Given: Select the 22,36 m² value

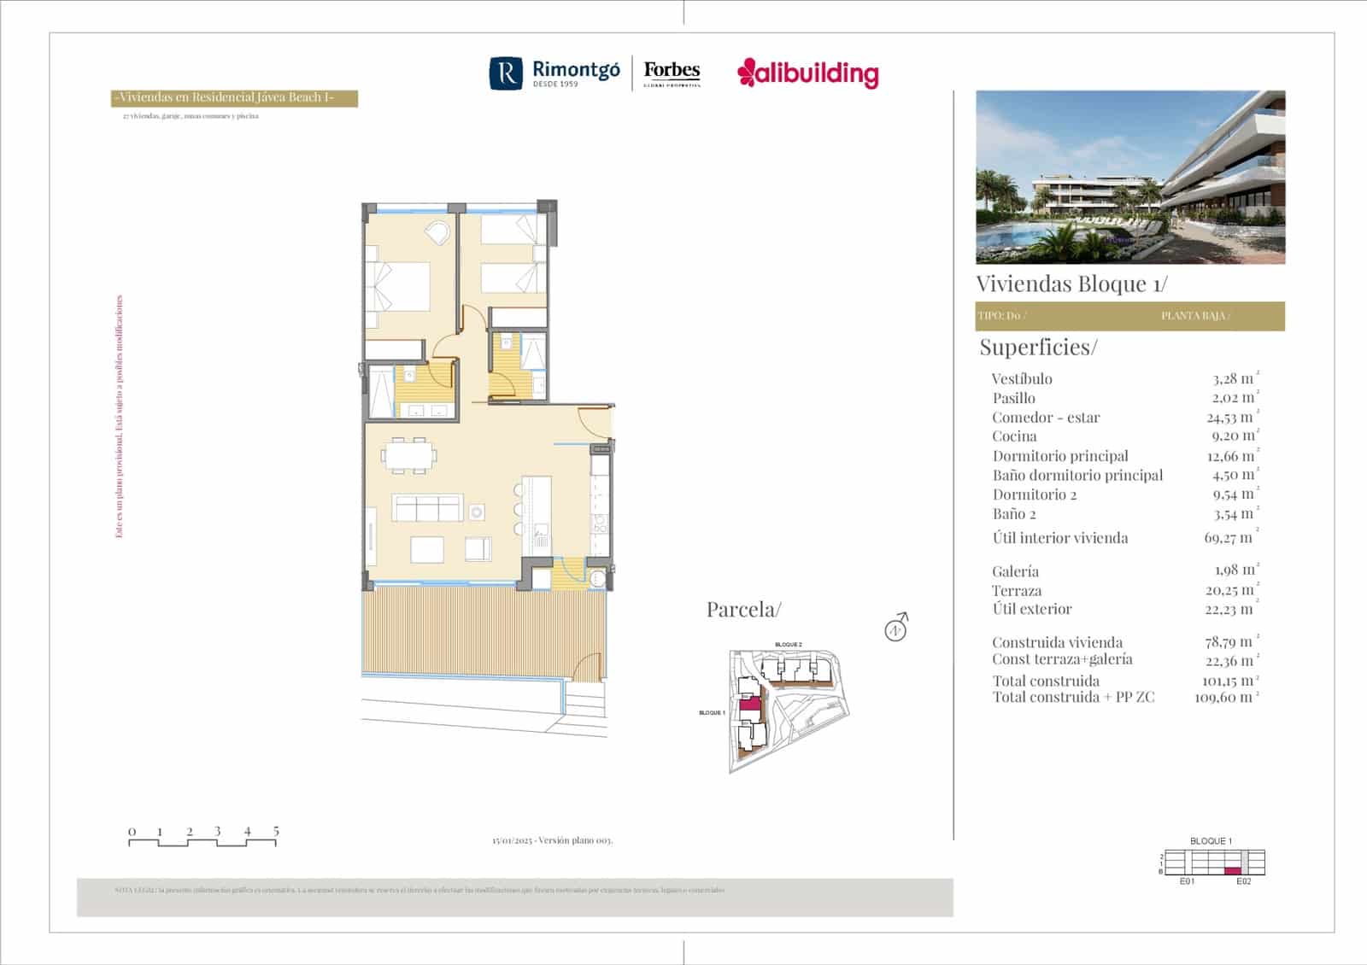Looking at the screenshot, I should point(1232,661).
